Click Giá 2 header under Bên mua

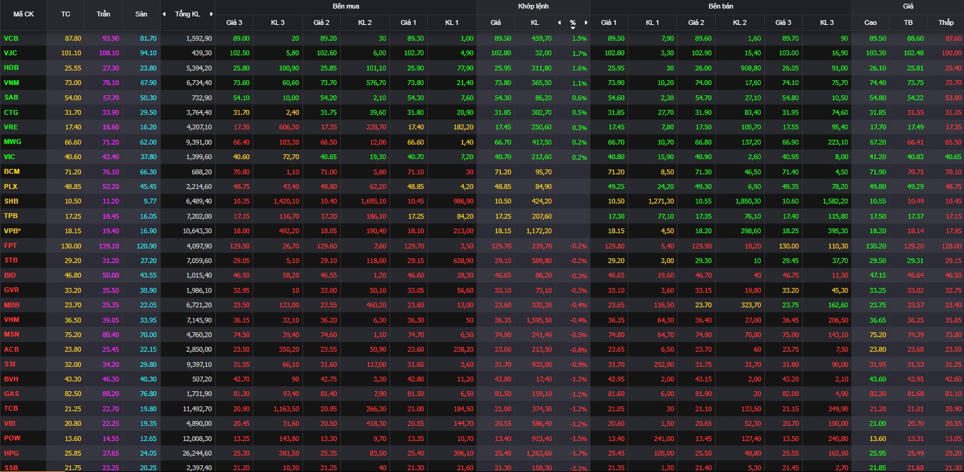(321, 22)
